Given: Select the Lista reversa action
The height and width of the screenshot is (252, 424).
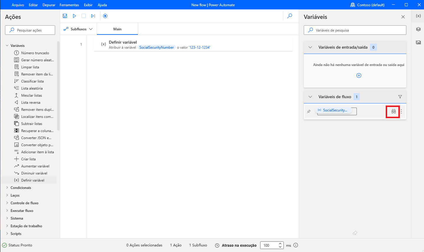Looking at the screenshot, I should pos(27,103).
